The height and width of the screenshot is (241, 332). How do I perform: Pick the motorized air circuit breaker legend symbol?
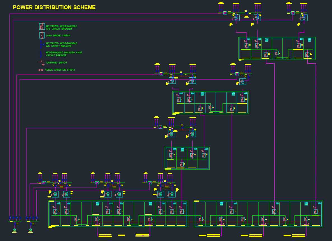tap(42, 45)
